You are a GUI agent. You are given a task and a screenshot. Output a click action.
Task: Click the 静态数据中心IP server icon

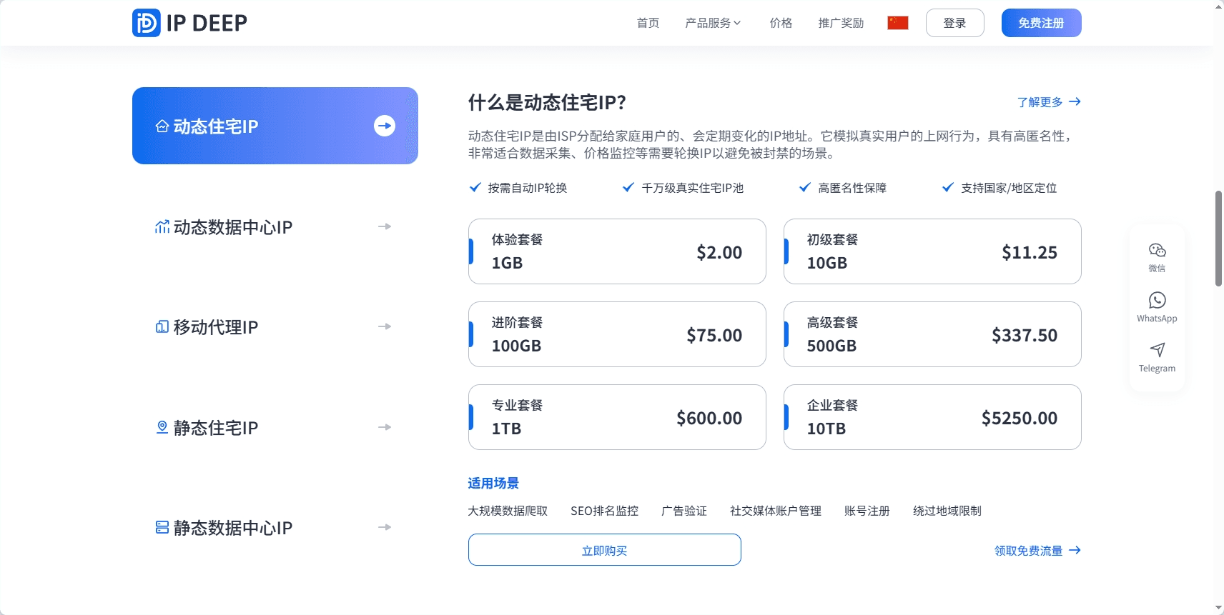[162, 528]
